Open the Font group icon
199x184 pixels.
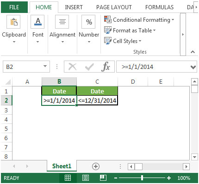[x=37, y=22]
